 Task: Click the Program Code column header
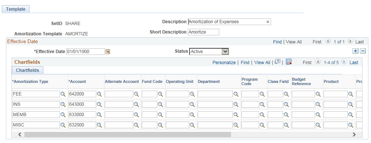click(x=250, y=81)
